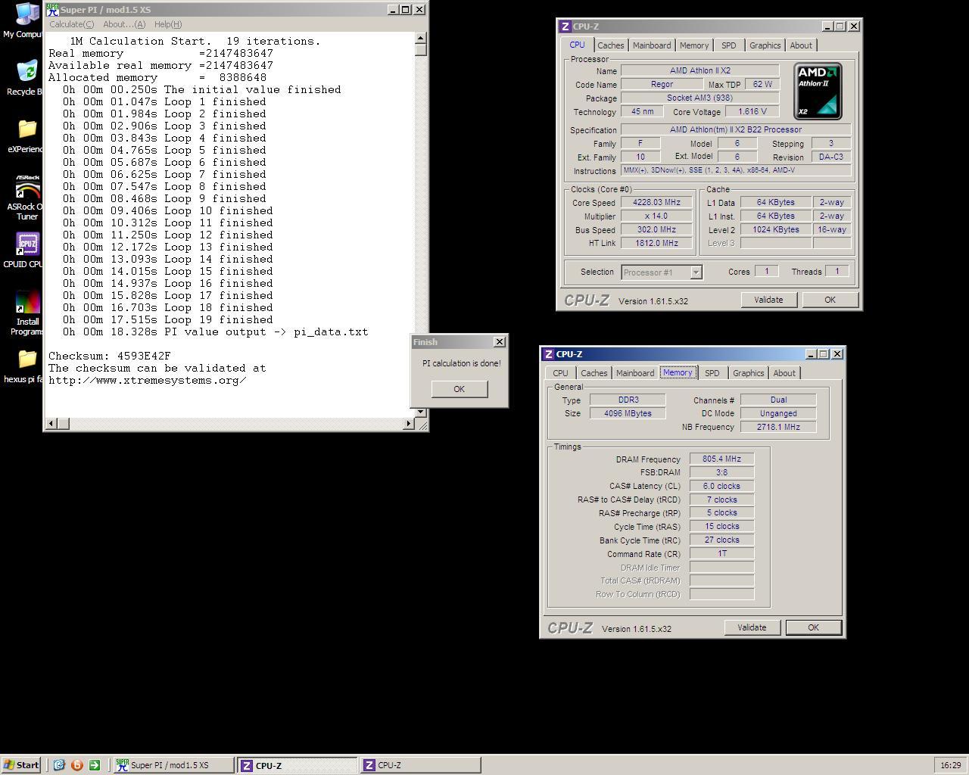Click the Code Name Regor field

[x=662, y=84]
